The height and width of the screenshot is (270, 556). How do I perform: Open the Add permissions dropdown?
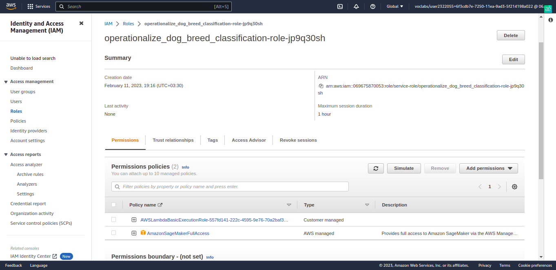(x=489, y=168)
